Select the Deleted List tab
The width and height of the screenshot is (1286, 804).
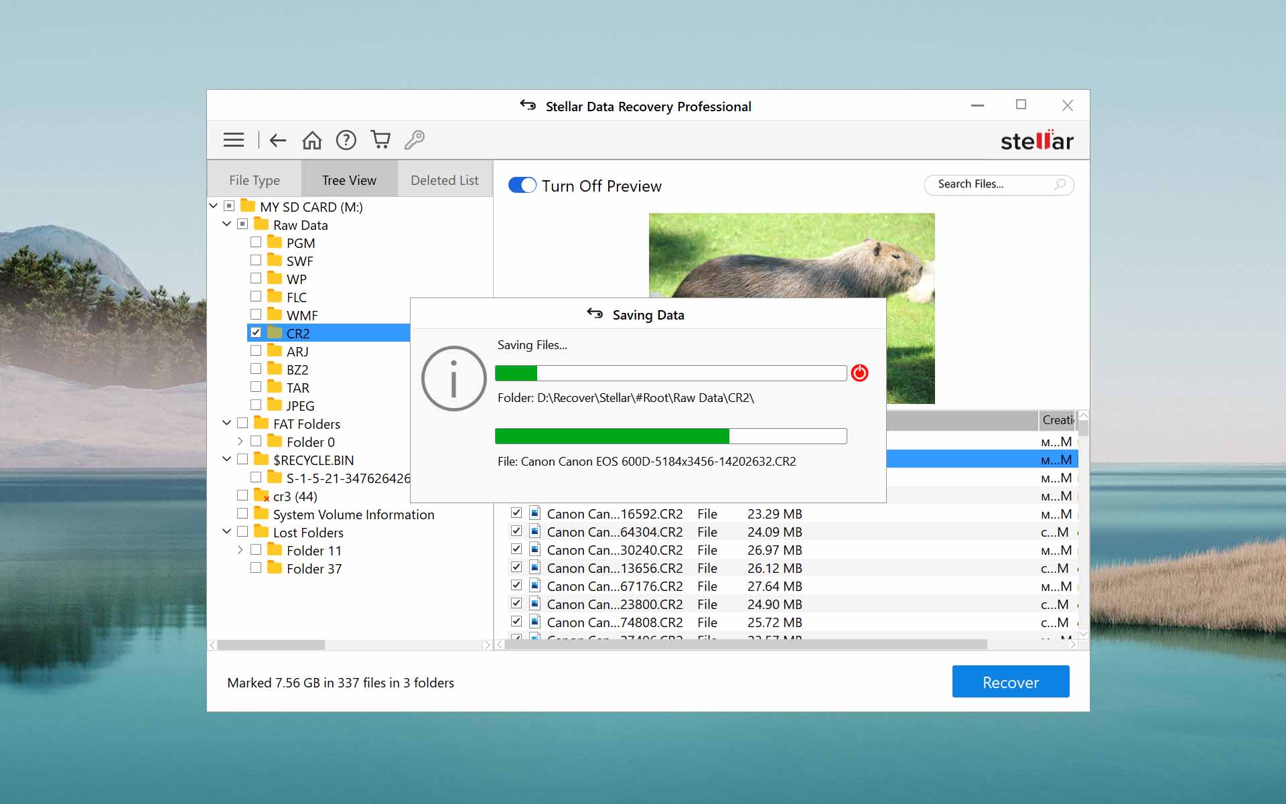point(443,180)
